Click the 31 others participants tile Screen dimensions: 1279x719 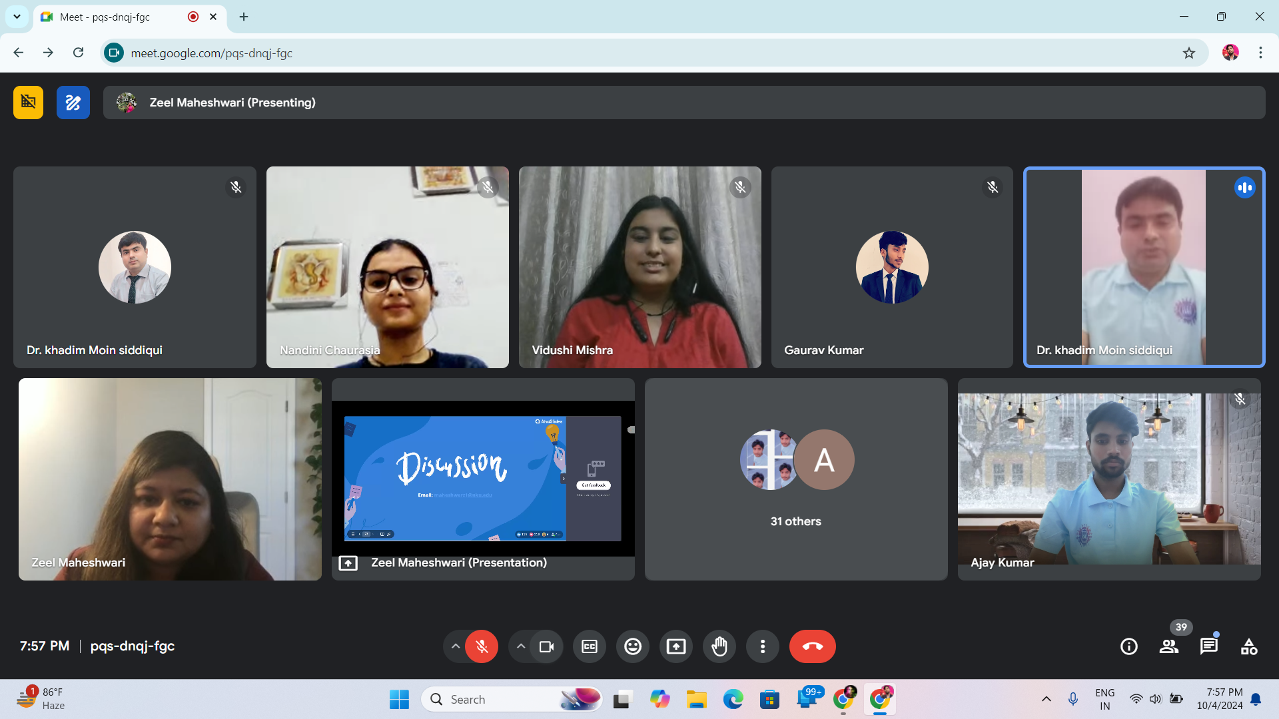tap(795, 479)
